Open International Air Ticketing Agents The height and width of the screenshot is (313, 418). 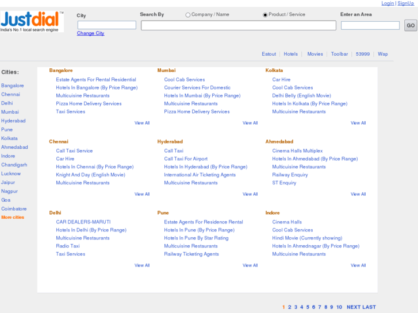[x=200, y=175]
